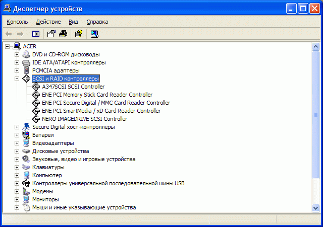The image size is (323, 227).
Task: Click NERO IMAGEDRIVE controller icon
Action: pyautogui.click(x=36, y=119)
